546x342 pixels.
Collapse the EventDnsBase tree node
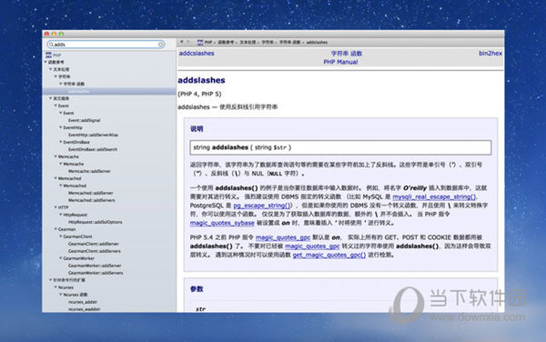(61, 142)
